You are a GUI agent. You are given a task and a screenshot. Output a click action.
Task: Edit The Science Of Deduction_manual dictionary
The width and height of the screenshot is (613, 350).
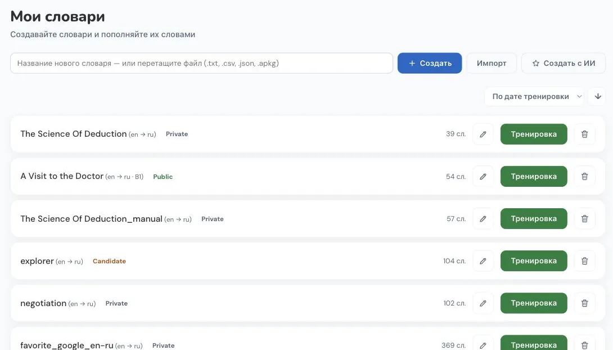tap(483, 218)
